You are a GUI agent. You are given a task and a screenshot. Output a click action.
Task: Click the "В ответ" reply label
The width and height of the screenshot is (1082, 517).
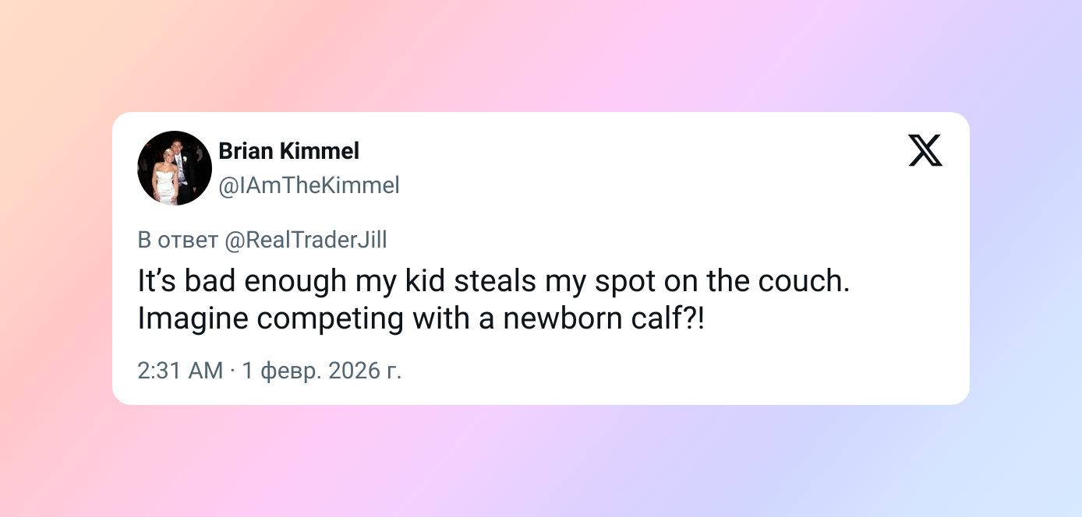178,241
